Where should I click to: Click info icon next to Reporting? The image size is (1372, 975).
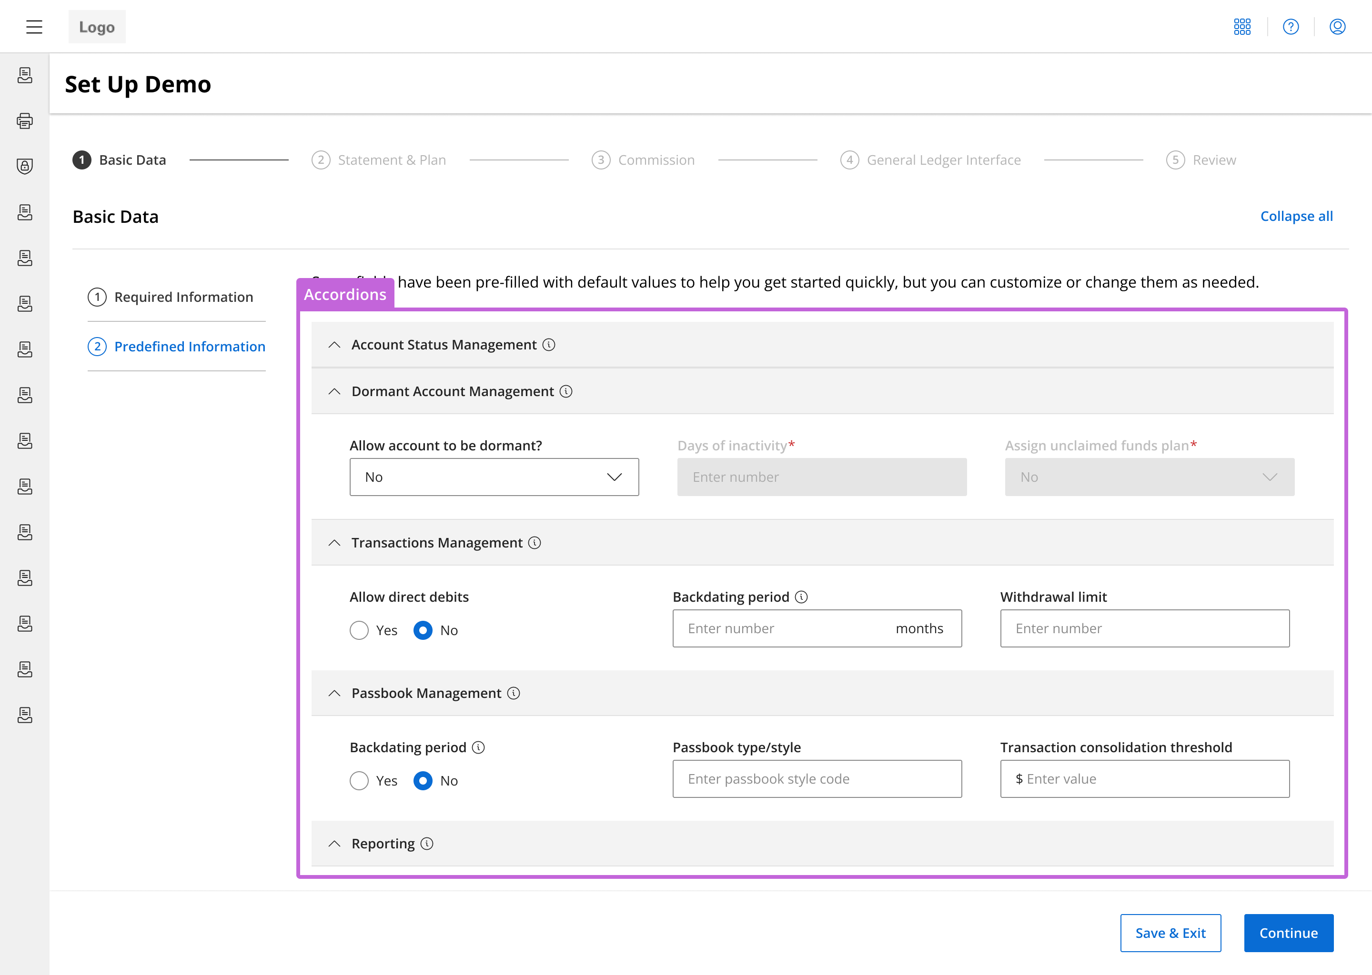[426, 844]
